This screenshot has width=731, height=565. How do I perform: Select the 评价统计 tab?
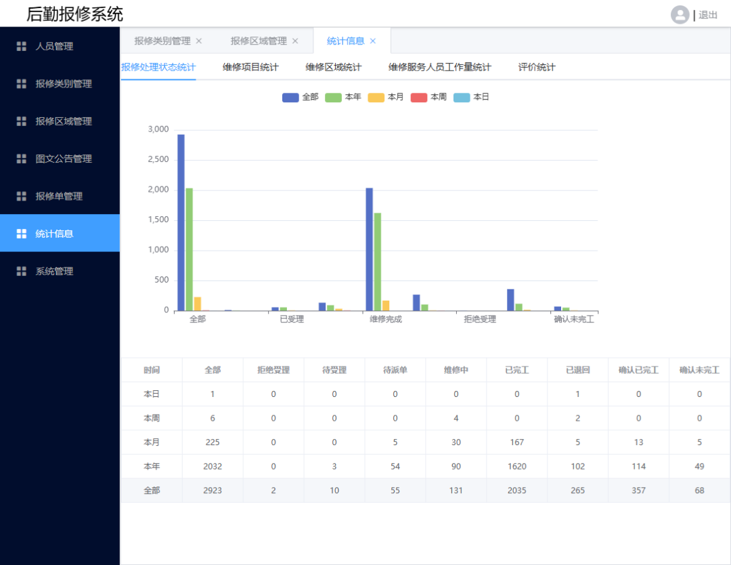[537, 67]
